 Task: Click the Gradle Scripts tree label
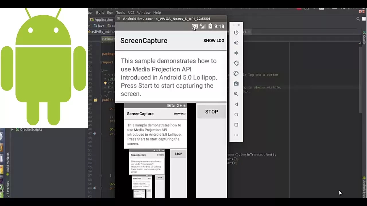31,129
